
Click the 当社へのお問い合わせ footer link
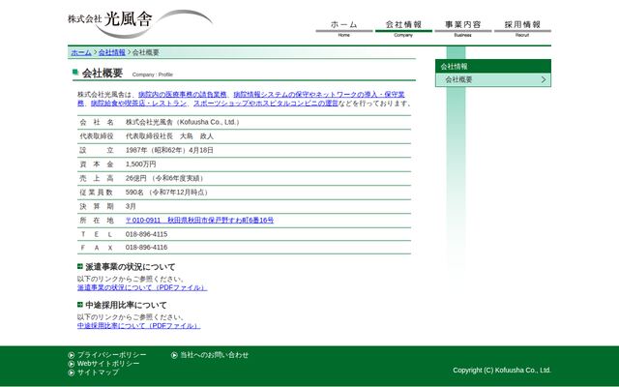point(215,355)
